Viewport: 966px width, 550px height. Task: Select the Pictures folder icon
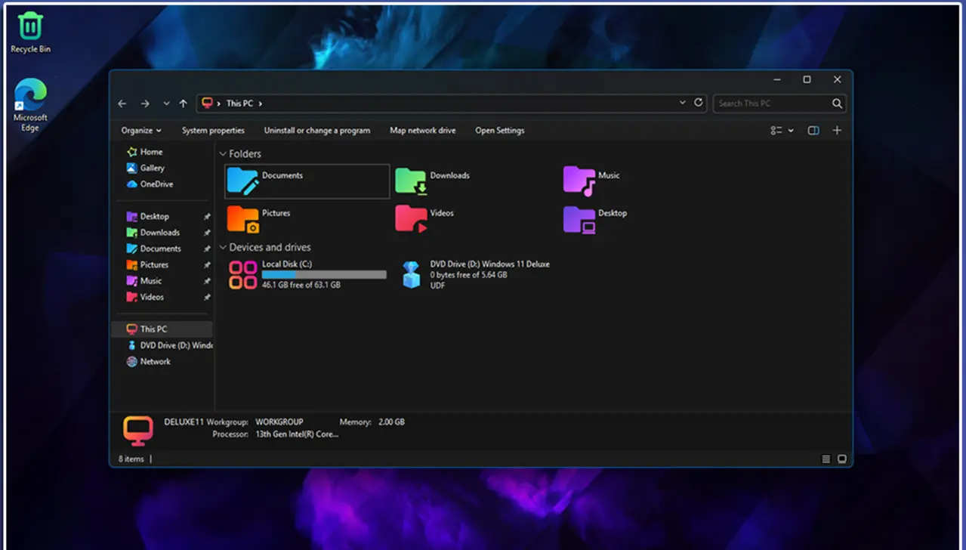(242, 219)
